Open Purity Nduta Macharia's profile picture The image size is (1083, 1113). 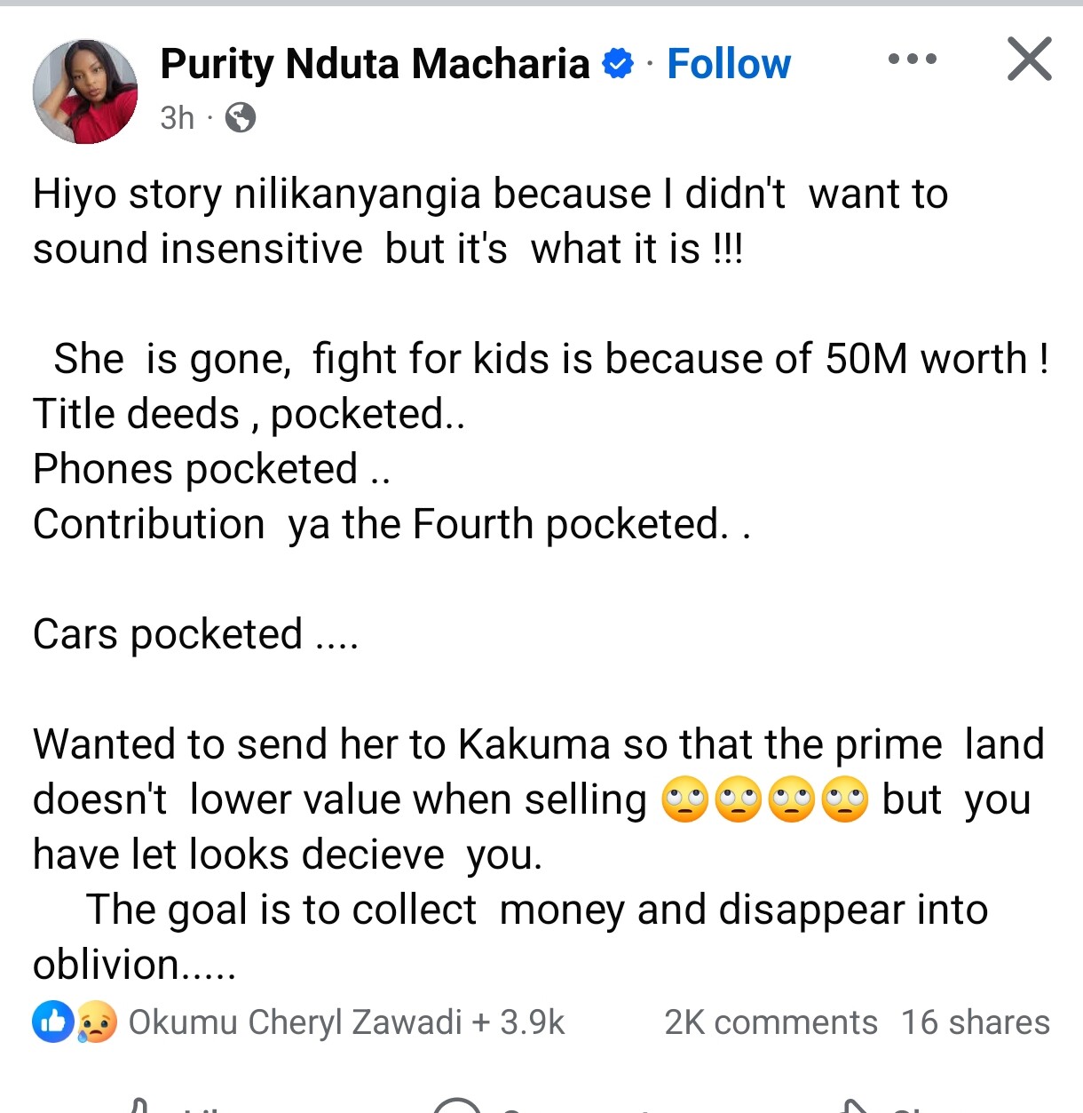pyautogui.click(x=85, y=91)
